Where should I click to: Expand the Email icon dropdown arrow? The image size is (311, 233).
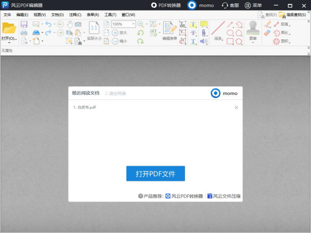point(42,24)
